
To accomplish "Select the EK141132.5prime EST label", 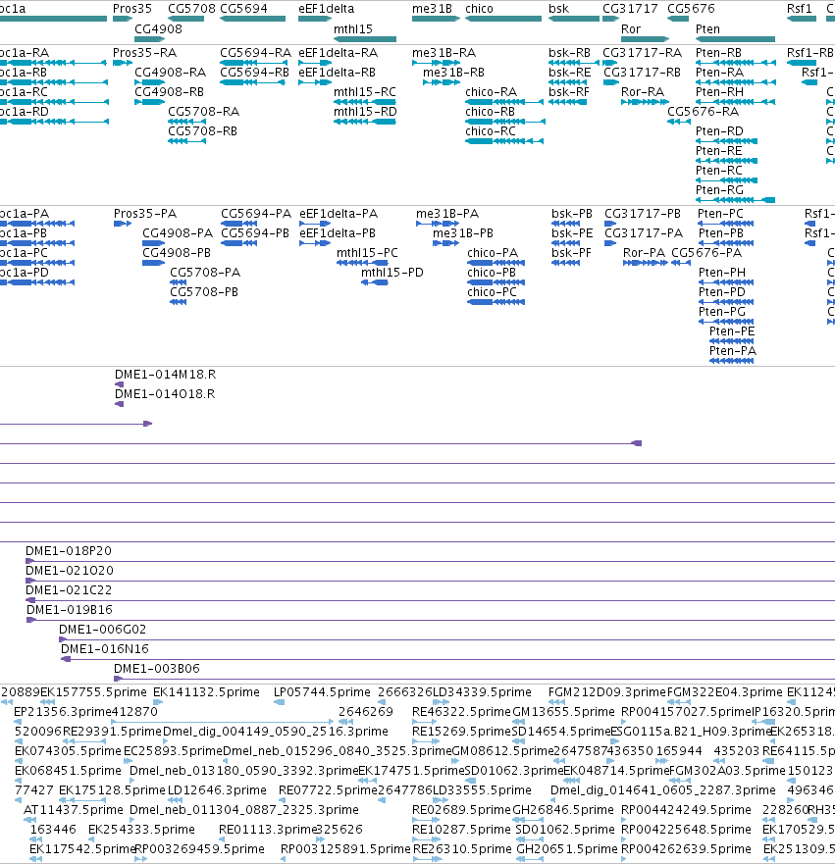I will point(206,692).
